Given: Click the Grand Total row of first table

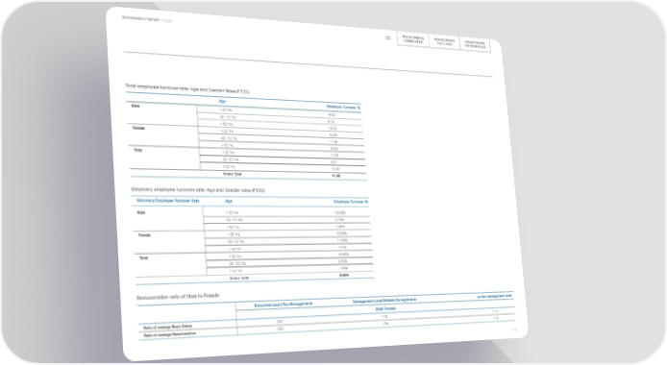Looking at the screenshot, I should click(x=248, y=175).
